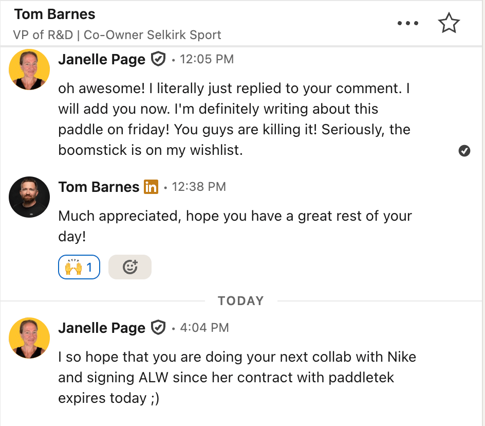
Task: Click the message mentioning Nike collab
Action: [237, 377]
